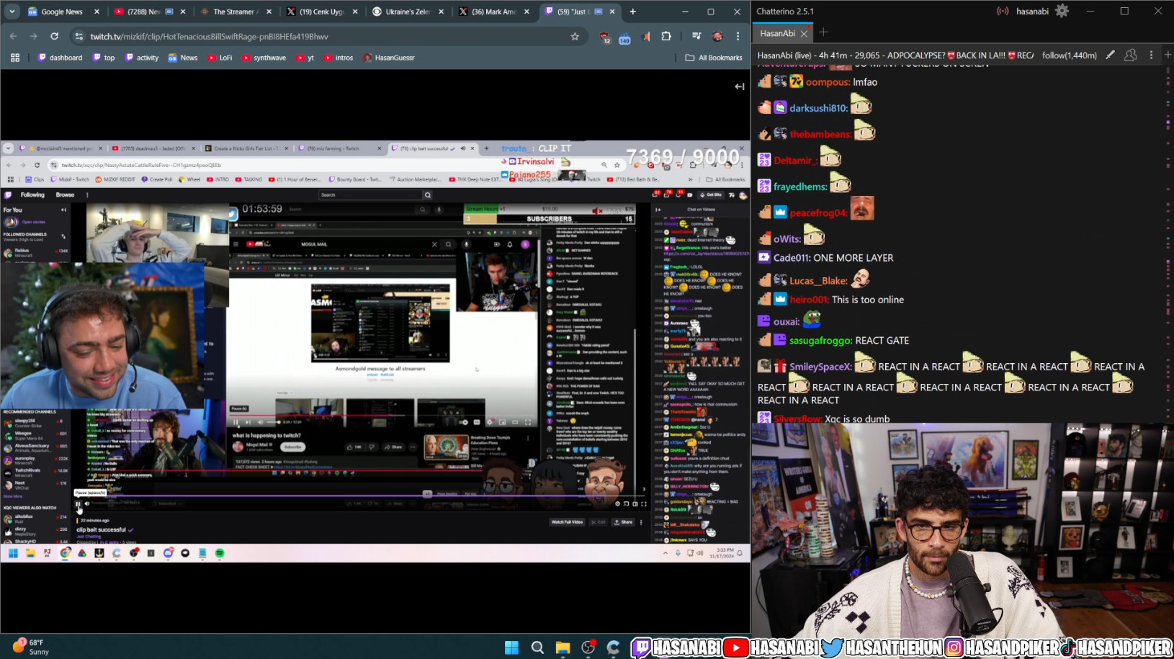Go forward in browser history
Screen dimensions: 1174x659
[x=33, y=36]
